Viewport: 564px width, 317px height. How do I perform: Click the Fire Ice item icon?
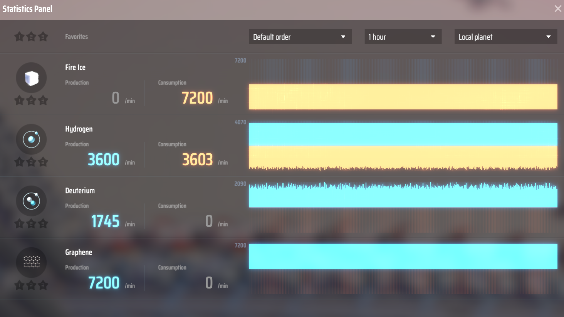tap(31, 78)
